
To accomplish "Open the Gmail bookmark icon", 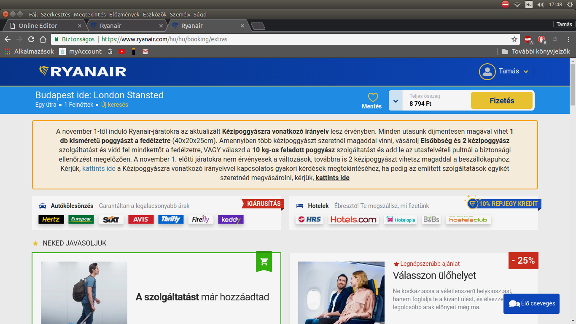I will coord(145,51).
